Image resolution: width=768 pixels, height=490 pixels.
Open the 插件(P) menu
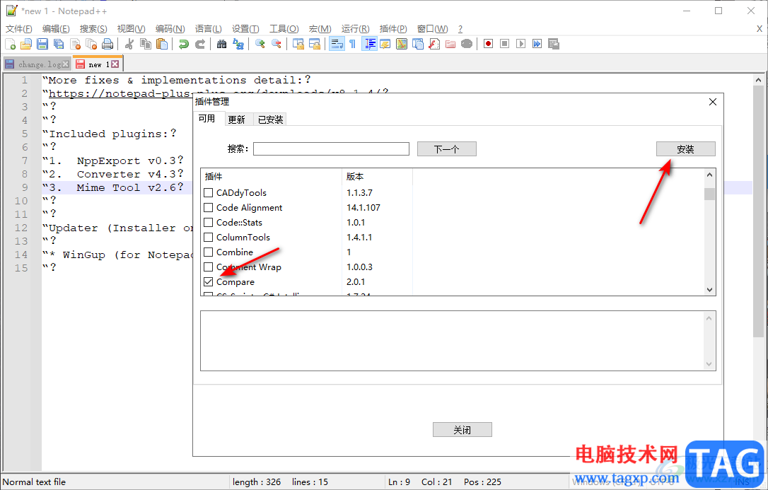tap(393, 29)
